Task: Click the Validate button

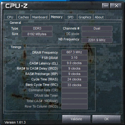Action: [77, 119]
